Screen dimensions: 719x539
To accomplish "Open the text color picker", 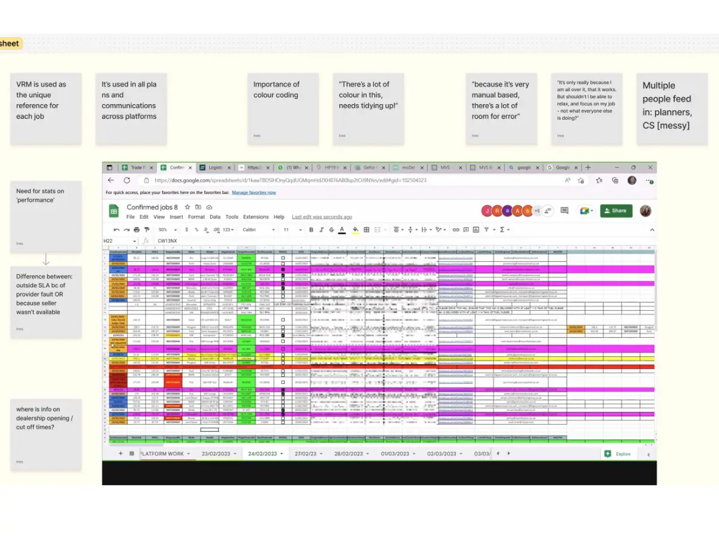I will 342,229.
